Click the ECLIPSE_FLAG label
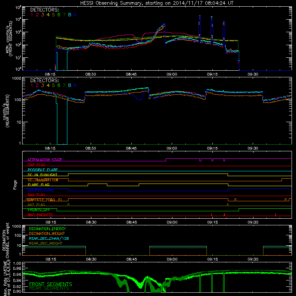Screen dimensions: 296x296 click(x=40, y=190)
